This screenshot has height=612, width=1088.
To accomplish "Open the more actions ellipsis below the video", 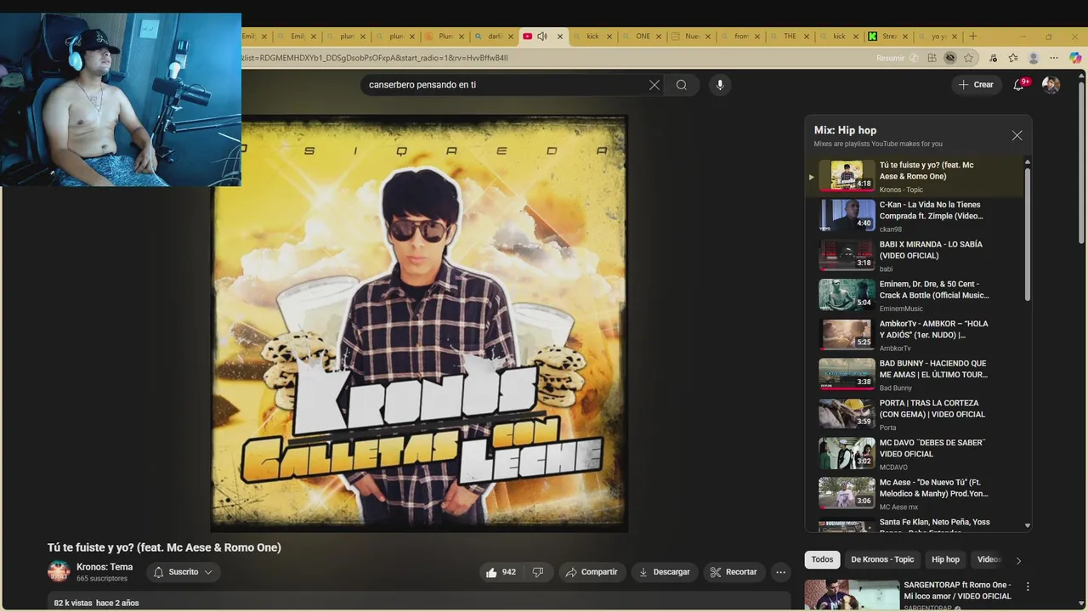I will coord(780,572).
